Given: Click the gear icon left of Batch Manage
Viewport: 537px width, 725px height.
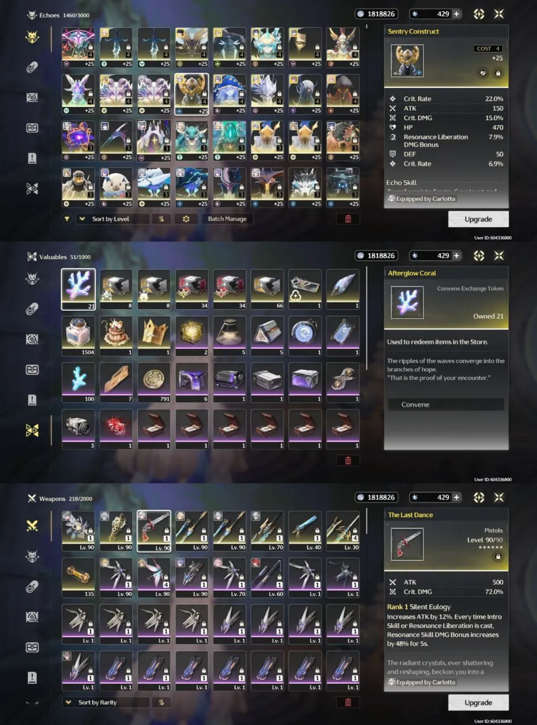Looking at the screenshot, I should 186,219.
